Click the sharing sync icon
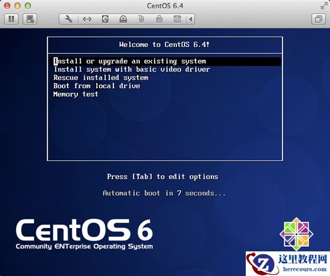This screenshot has width=330, height=276. 177,19
